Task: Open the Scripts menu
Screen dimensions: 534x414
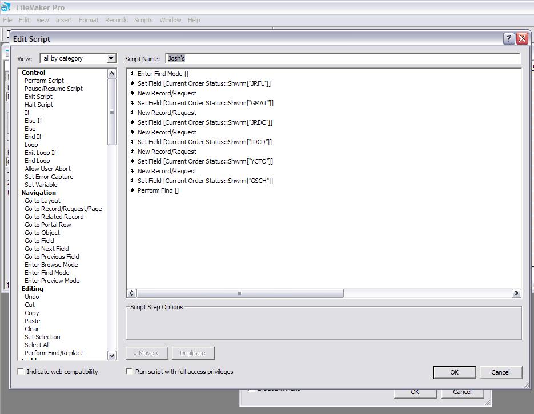Action: pos(143,20)
